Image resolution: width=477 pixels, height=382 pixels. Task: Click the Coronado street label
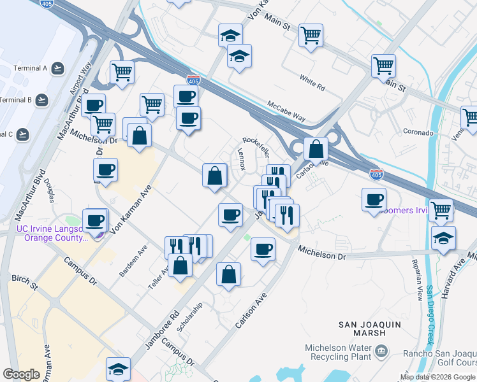tap(418, 132)
